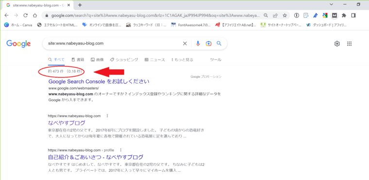The height and width of the screenshot is (180, 369).
Task: Open the Google apps grid
Action: pyautogui.click(x=350, y=44)
